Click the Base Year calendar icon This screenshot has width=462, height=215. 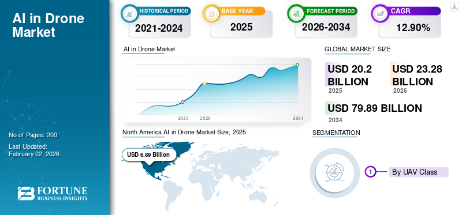coord(211,13)
